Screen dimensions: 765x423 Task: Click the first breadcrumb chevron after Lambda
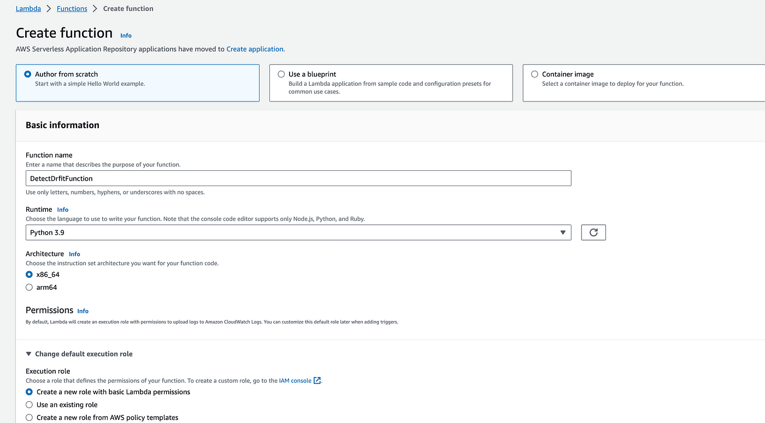49,9
